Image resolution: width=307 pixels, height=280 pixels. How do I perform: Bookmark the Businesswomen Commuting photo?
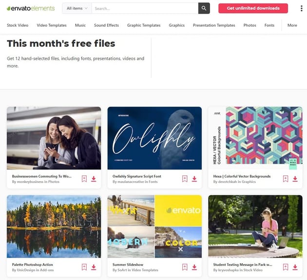pos(84,179)
